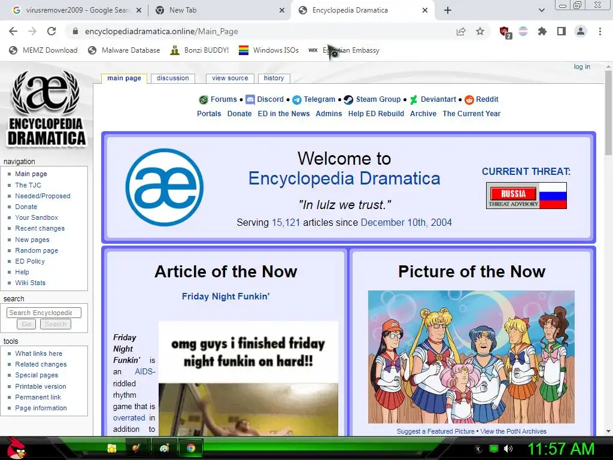Open MEMZ Download bookmark
The image size is (613, 460).
click(x=43, y=50)
